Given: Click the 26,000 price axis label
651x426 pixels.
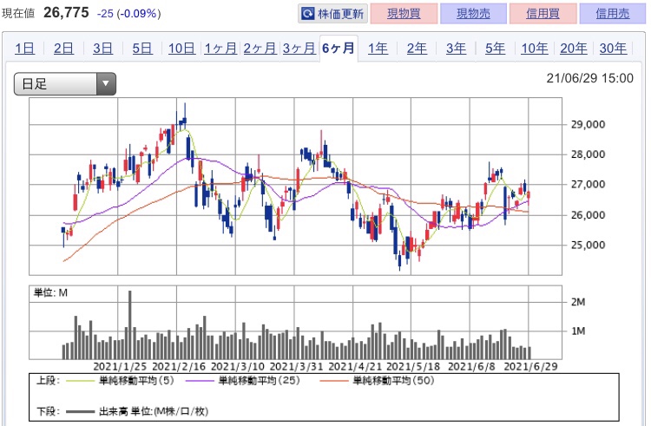Looking at the screenshot, I should tap(588, 215).
